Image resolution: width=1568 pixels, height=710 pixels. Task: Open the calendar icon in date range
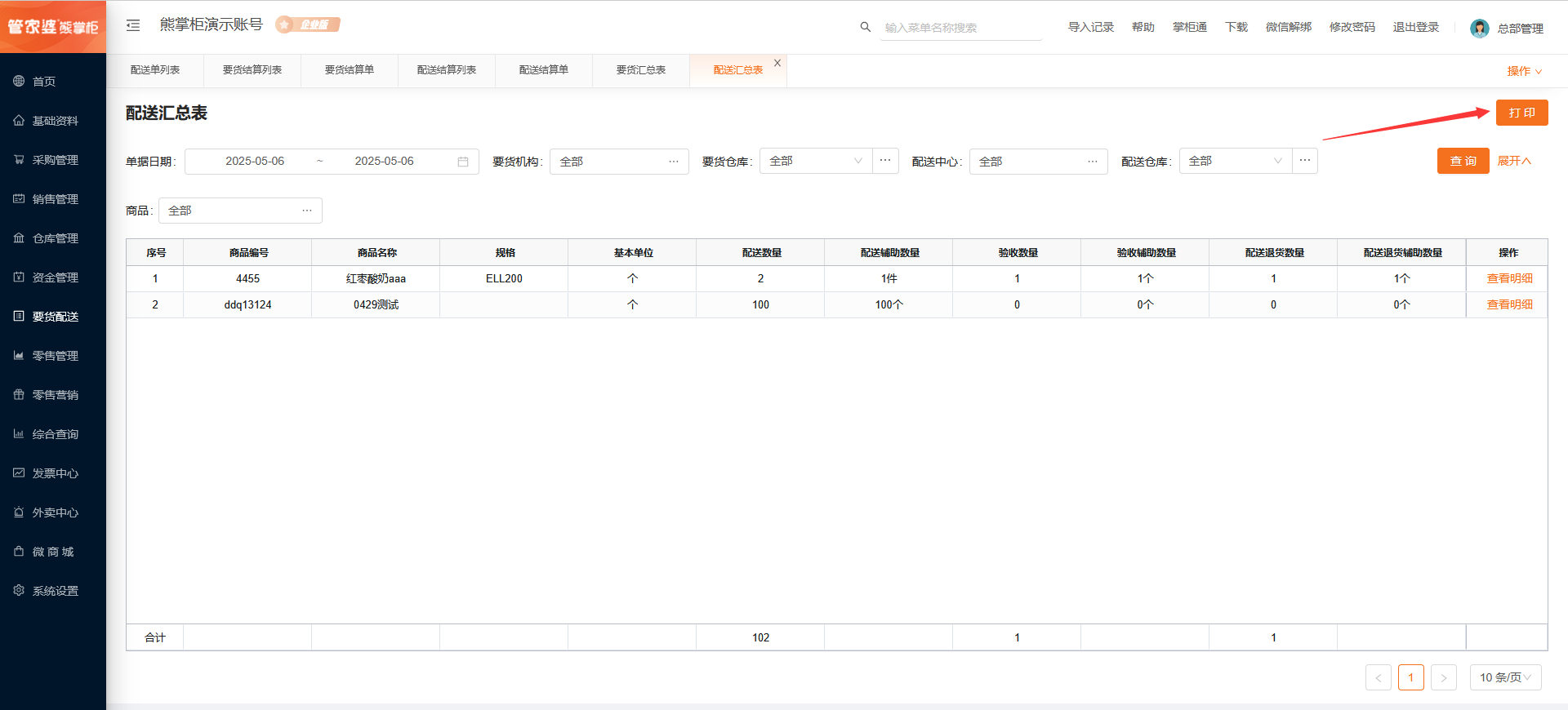click(463, 162)
